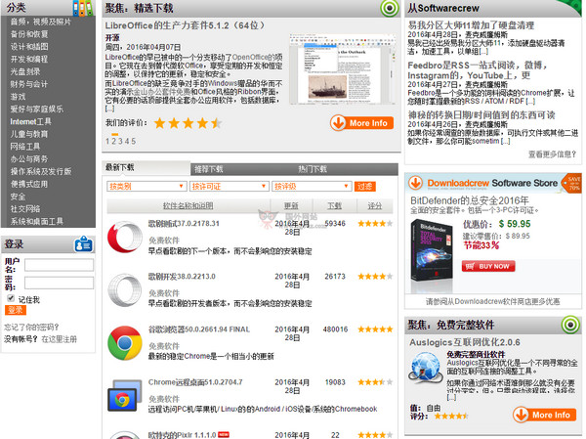The width and height of the screenshot is (586, 439).
Task: Click the orange 过滤 filter button
Action: pos(364,187)
